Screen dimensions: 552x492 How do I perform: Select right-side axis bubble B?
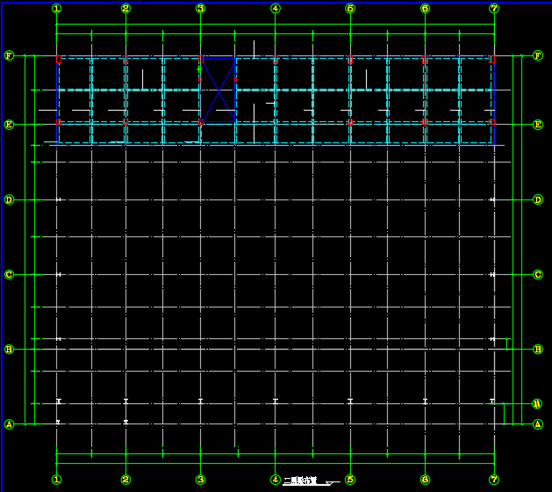(x=538, y=350)
